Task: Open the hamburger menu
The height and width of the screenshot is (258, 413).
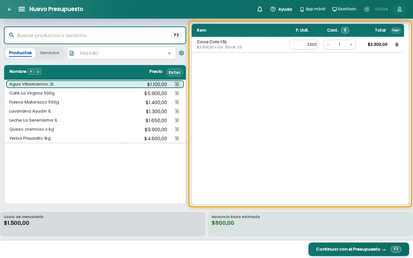Action: 22,9
